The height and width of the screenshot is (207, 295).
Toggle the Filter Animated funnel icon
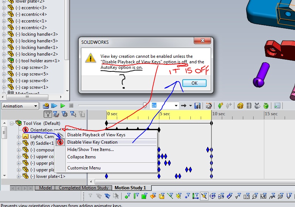56,114
